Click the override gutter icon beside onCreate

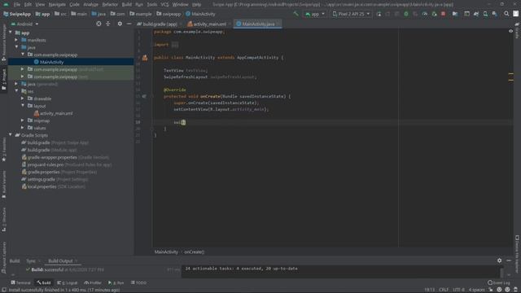[144, 96]
